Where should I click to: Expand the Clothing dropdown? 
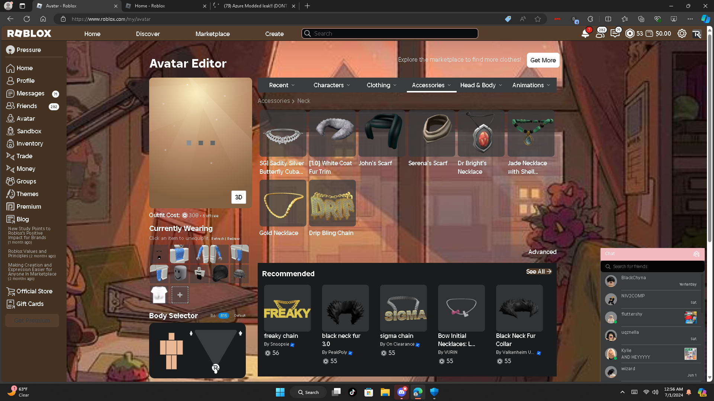[382, 85]
